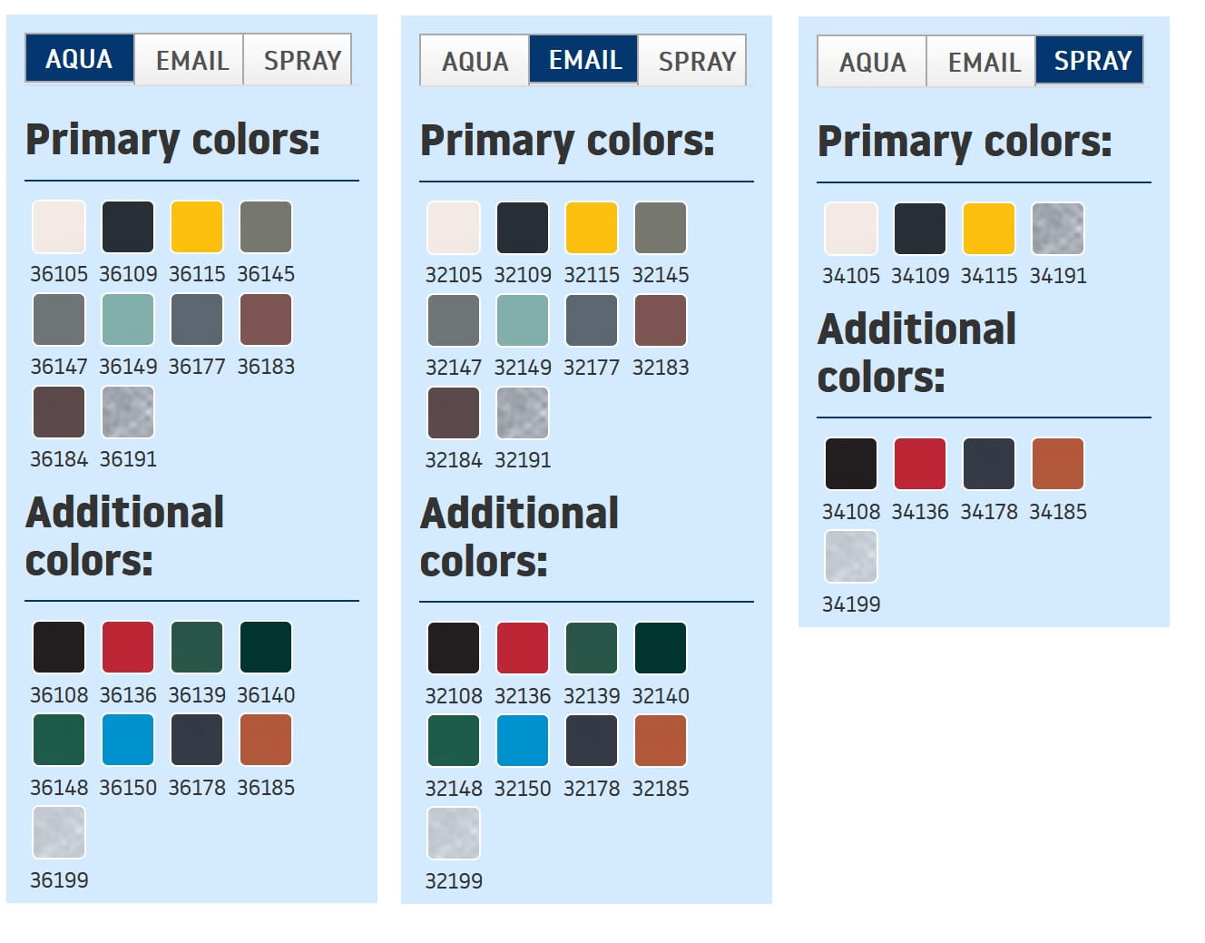Choose red color swatch 36136
The image size is (1205, 943).
128,647
